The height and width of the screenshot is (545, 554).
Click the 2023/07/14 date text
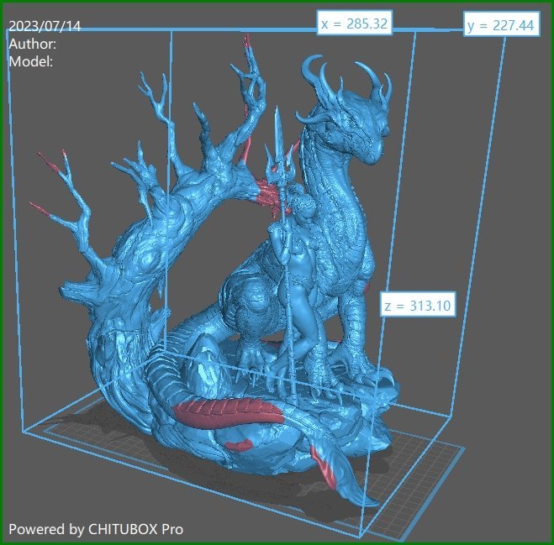(44, 26)
